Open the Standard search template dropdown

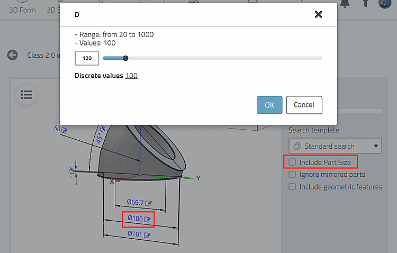(x=335, y=146)
